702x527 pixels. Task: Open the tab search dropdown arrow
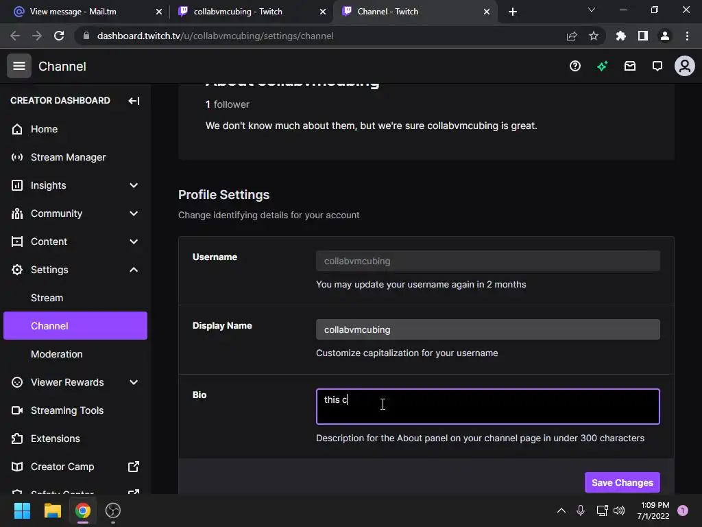[592, 10]
